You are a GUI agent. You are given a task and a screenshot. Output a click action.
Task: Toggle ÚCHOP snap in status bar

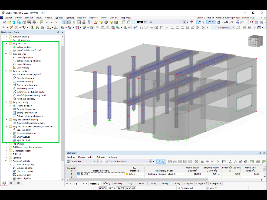pos(103,188)
